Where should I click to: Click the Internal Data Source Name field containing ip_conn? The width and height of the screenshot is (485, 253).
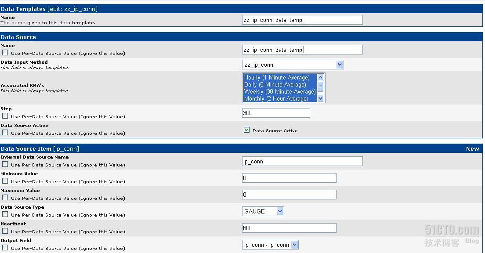302,161
